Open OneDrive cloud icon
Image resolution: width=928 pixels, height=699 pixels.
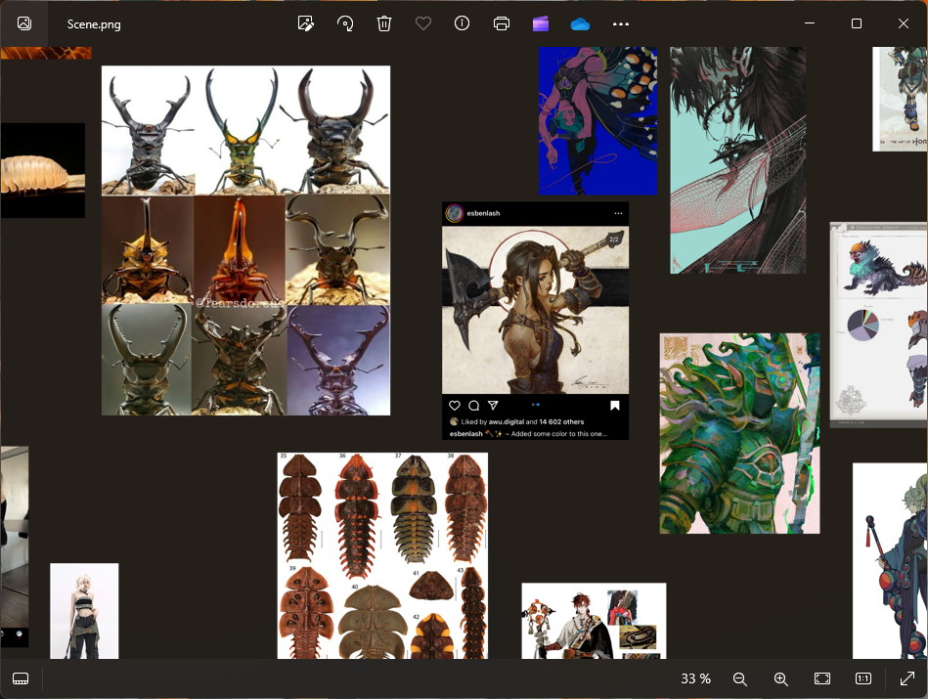[580, 23]
